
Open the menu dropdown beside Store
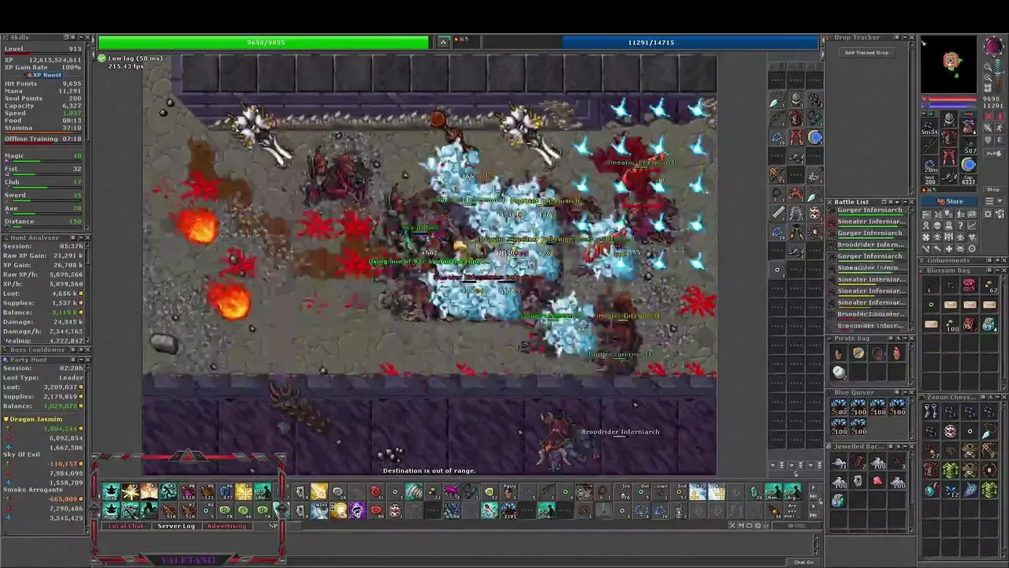pos(994,201)
